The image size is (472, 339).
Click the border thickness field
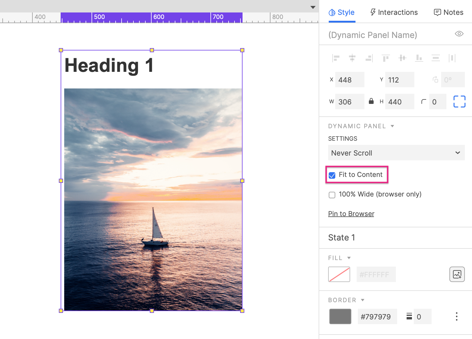click(x=422, y=316)
